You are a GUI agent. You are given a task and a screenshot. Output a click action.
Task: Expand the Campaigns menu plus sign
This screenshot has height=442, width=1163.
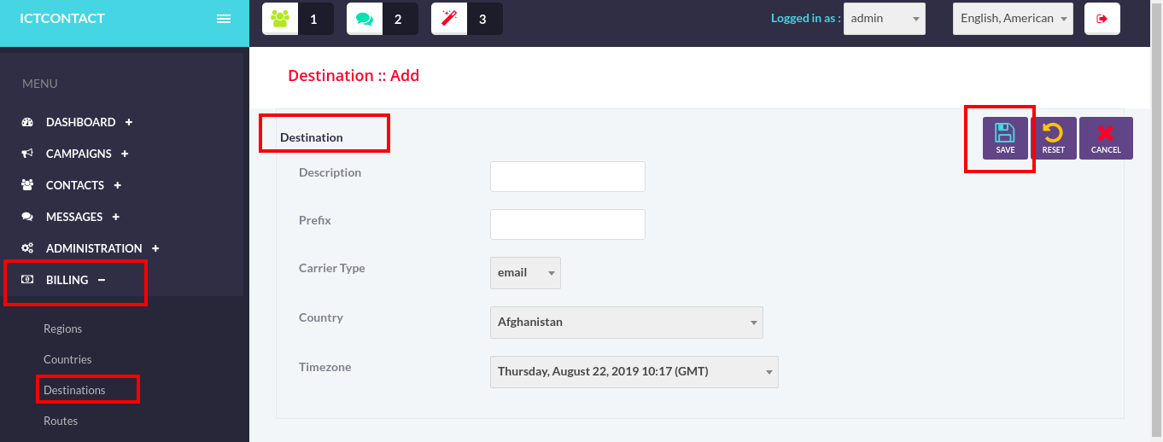pos(125,154)
